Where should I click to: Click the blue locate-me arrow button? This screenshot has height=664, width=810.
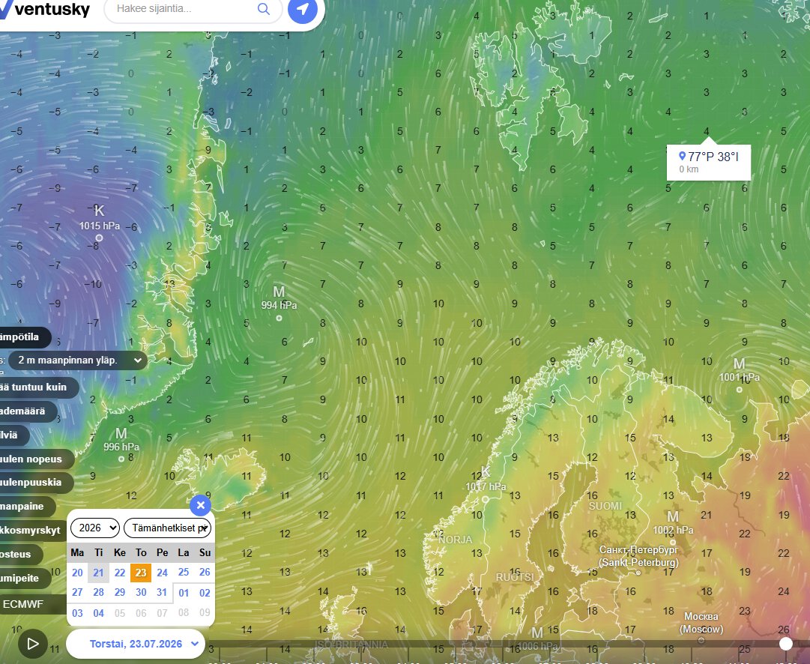pos(302,9)
